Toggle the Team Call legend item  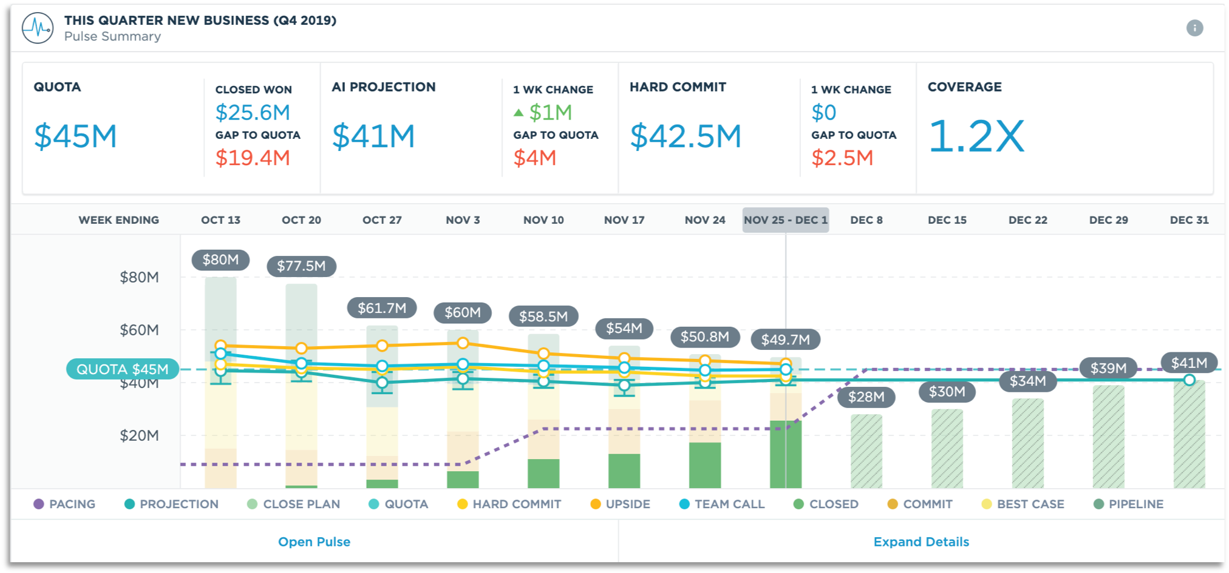point(722,504)
